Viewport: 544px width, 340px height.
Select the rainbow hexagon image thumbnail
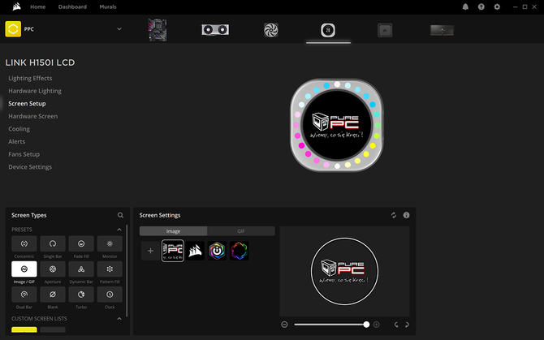pos(239,251)
